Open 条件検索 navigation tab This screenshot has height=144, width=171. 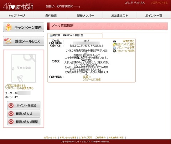51,16
